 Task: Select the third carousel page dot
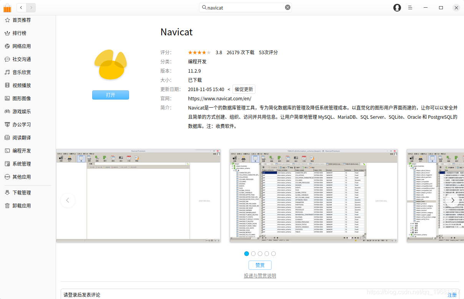tap(260, 254)
